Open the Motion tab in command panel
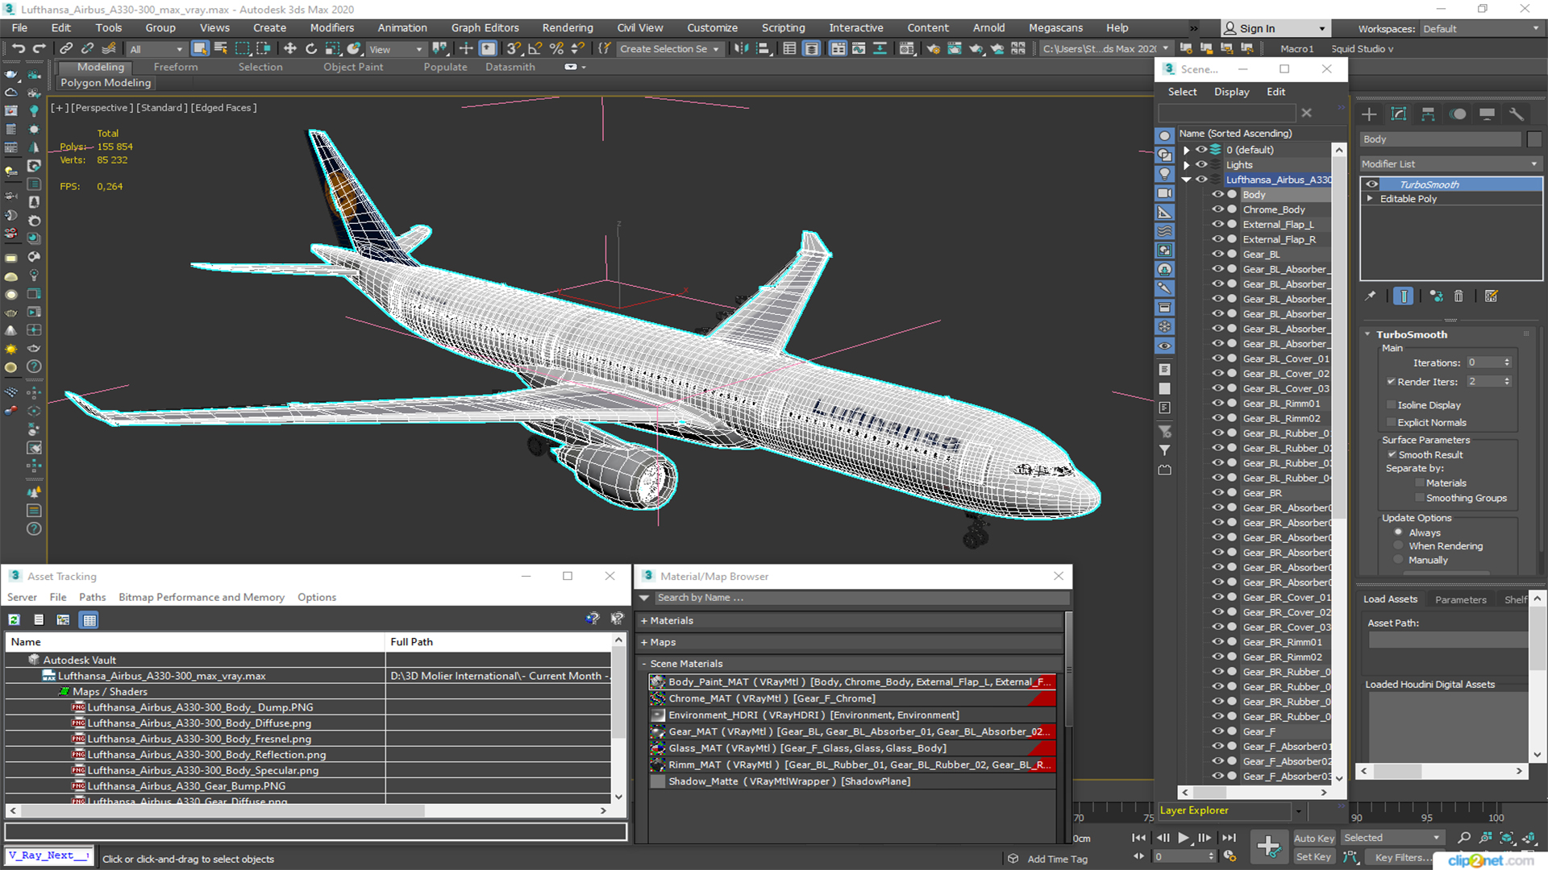The image size is (1548, 870). click(1458, 114)
